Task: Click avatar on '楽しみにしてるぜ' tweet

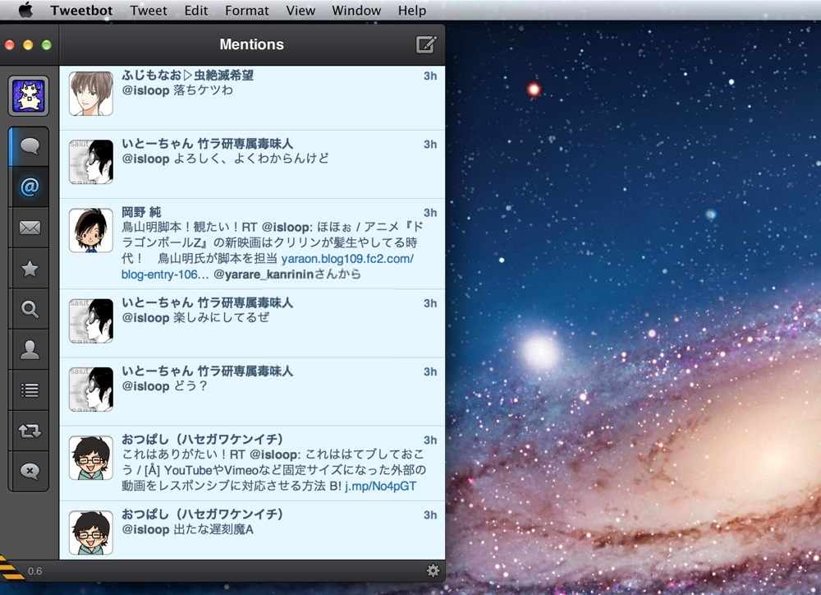Action: click(91, 321)
